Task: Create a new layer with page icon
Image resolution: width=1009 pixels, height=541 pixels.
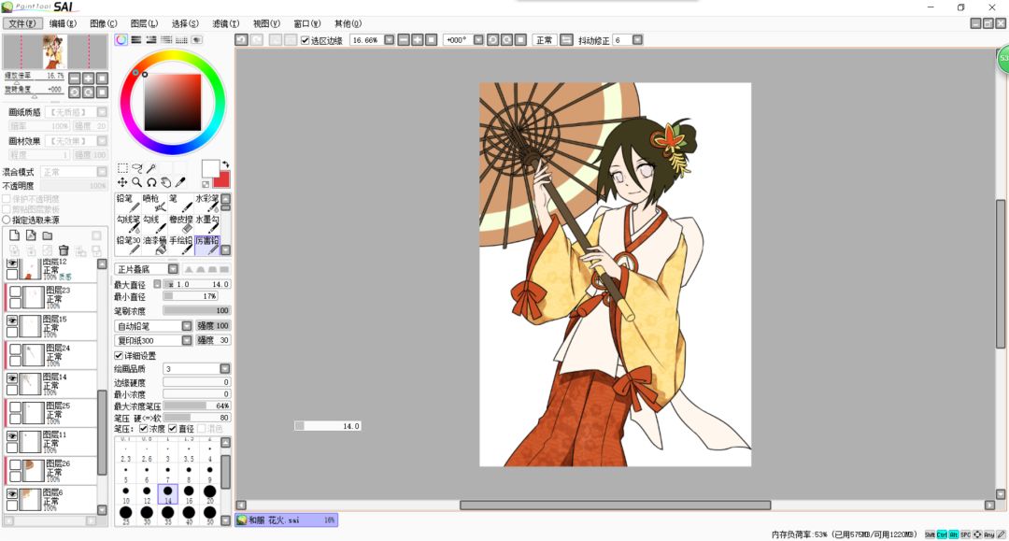Action: pyautogui.click(x=14, y=235)
